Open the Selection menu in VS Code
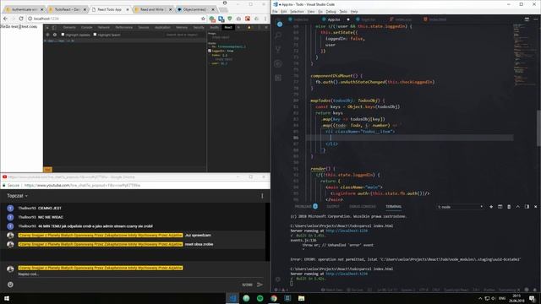Screen dimensions: 541x304 pos(297,11)
